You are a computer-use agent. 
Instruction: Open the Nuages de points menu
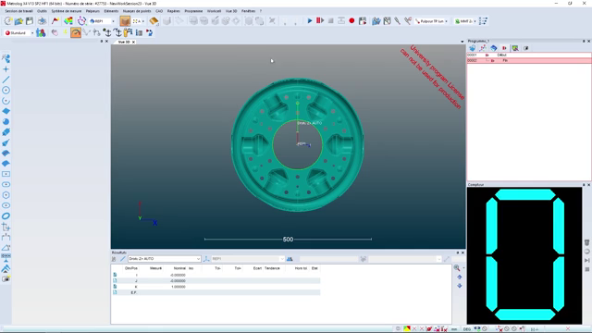pos(137,11)
